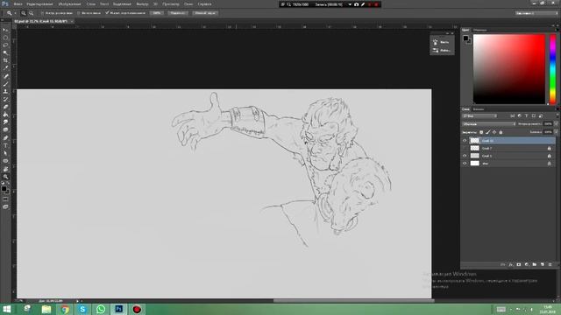Open the Edit menu
This screenshot has height=315, width=561.
point(39,3)
